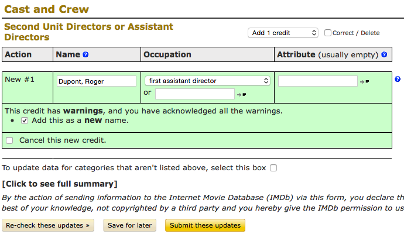The image size is (404, 234).
Task: Click the list icon beside the Attribute field
Action: [x=365, y=81]
